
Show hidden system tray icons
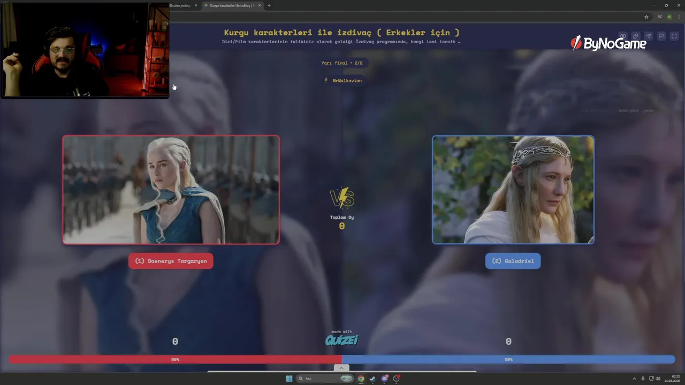[634, 379]
